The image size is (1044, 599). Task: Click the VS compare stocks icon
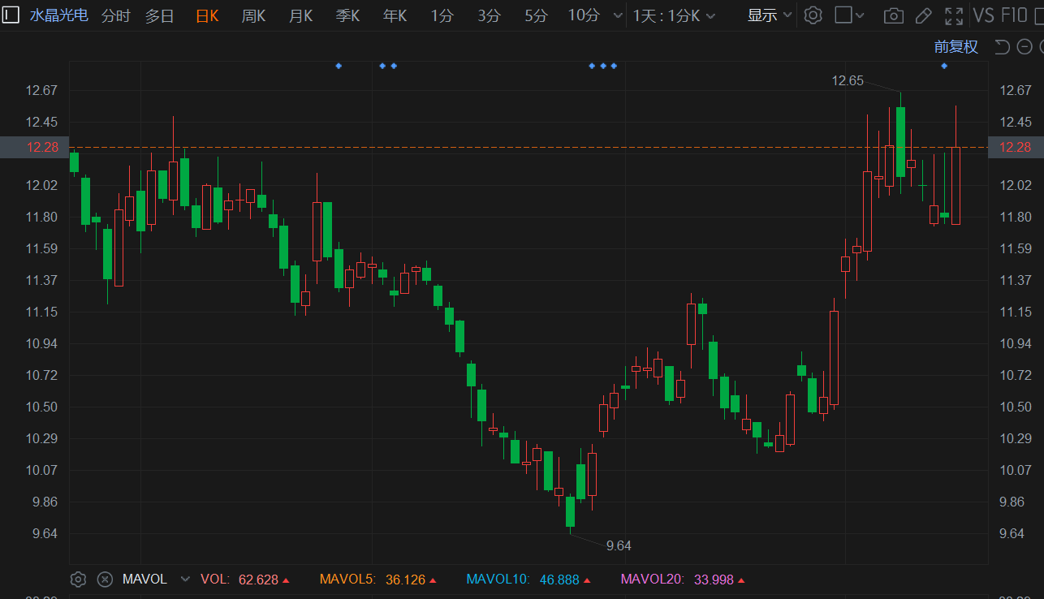982,15
